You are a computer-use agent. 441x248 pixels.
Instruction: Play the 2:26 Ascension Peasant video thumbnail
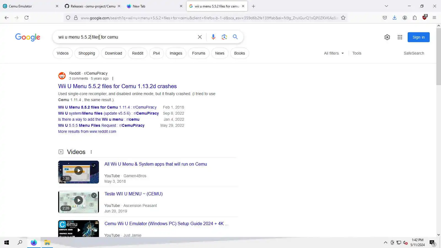79,202
